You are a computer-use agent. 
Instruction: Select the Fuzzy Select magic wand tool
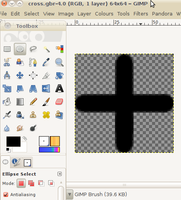click(46, 49)
